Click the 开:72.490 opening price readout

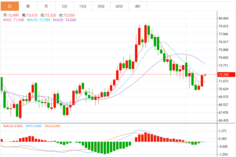[11, 15]
